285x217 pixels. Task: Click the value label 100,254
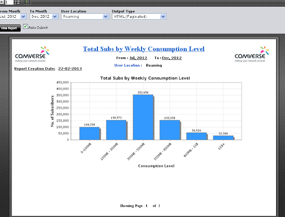90,125
